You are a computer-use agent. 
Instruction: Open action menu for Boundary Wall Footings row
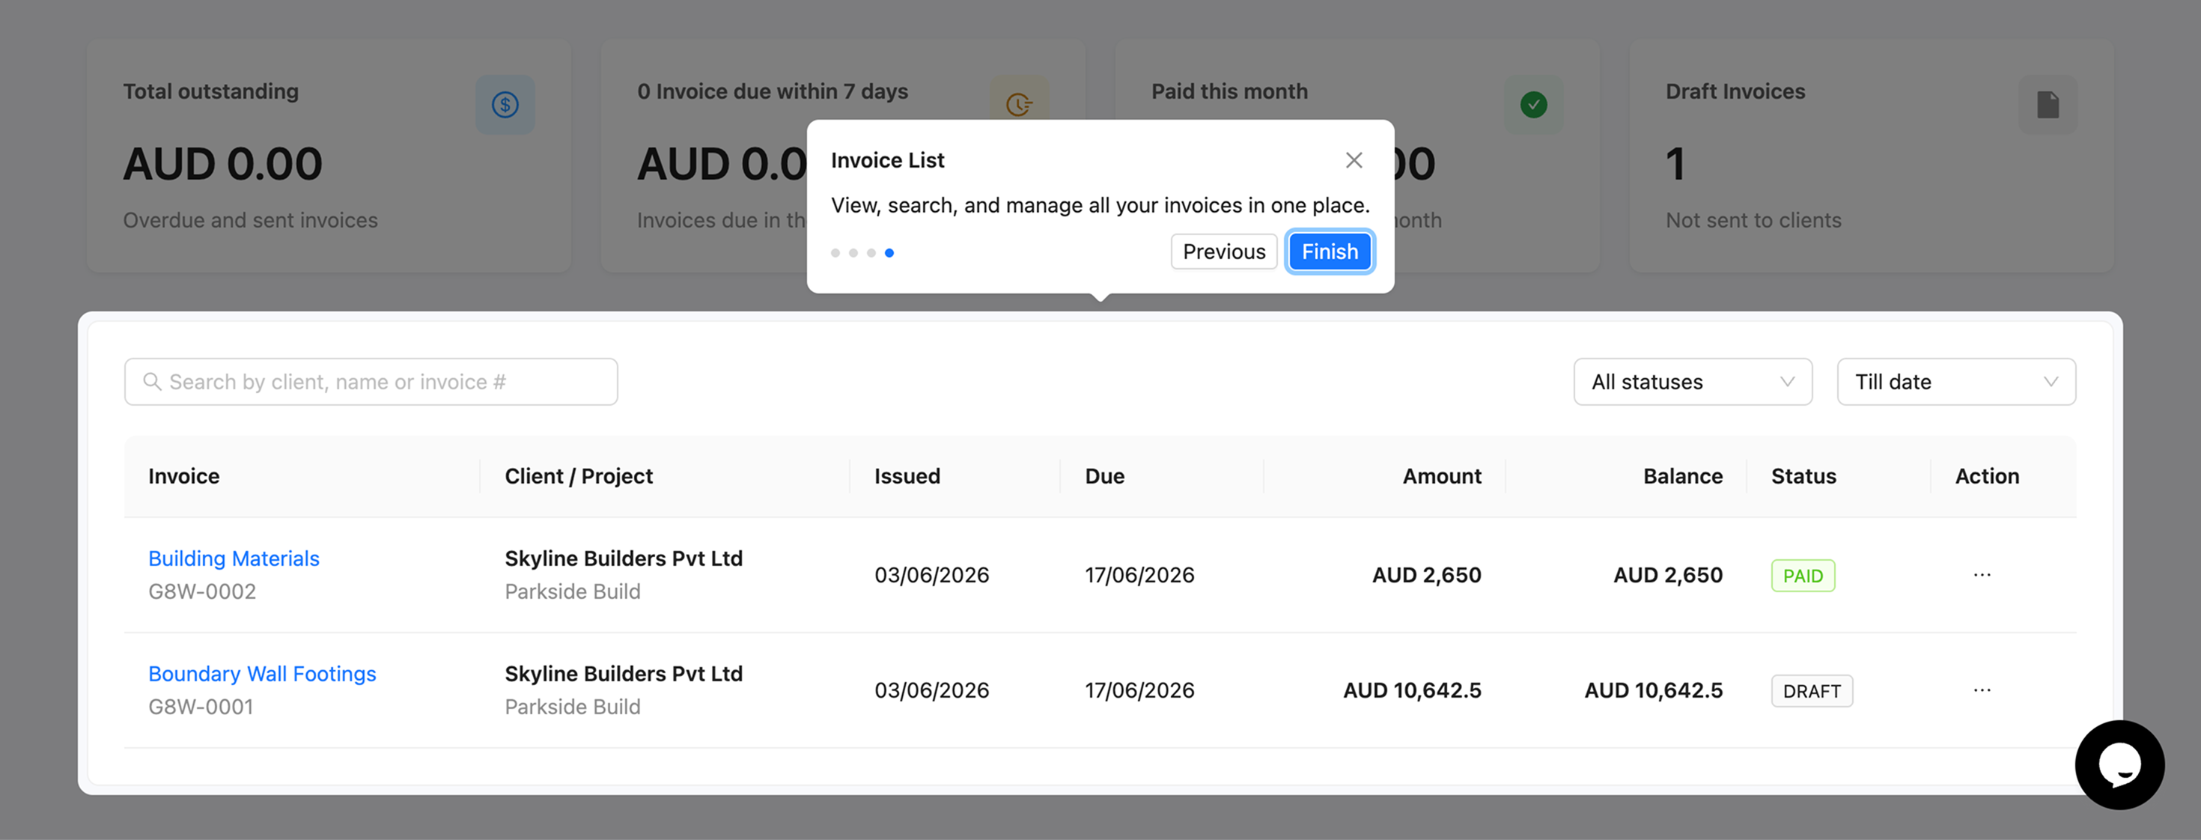[1982, 690]
